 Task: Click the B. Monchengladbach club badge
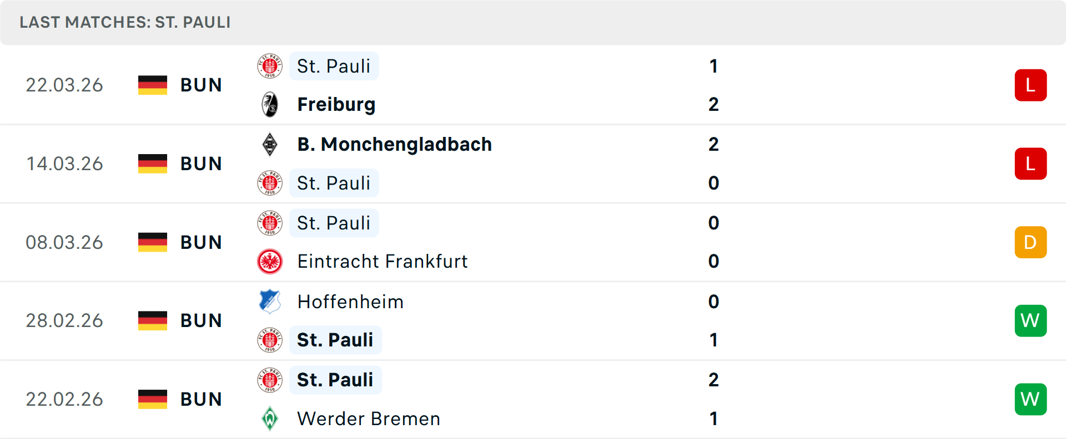pyautogui.click(x=270, y=144)
